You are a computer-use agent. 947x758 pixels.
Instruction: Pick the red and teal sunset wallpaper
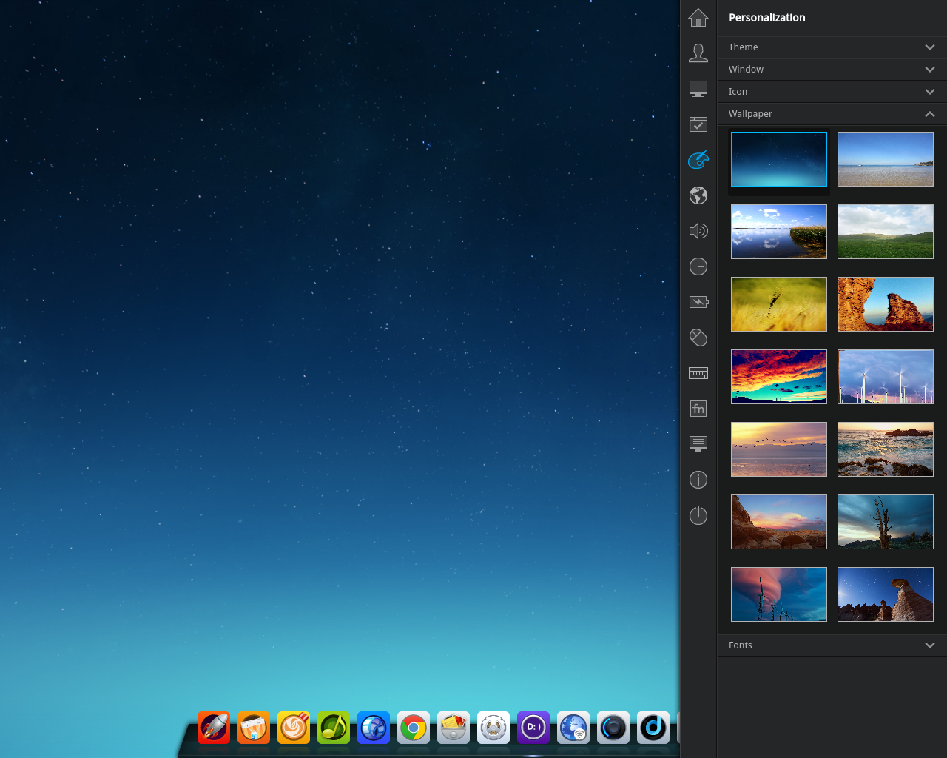779,377
